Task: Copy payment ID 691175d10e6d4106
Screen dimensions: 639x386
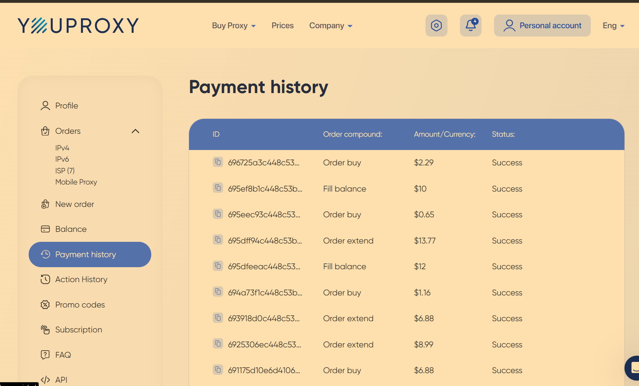Action: point(218,370)
